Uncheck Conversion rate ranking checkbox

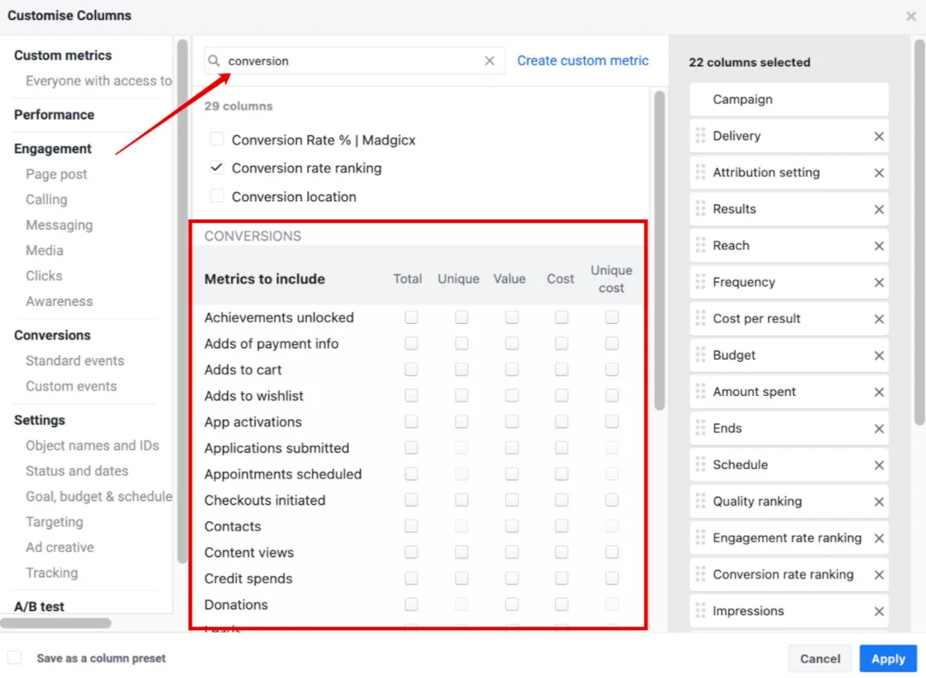[217, 168]
